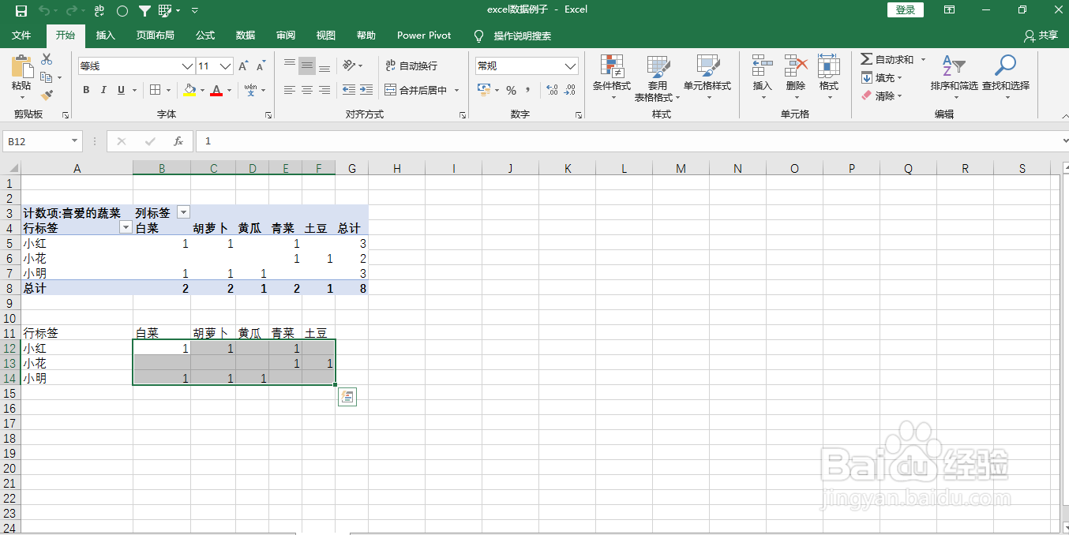
Task: Click the 登录 sign-in button
Action: point(906,10)
